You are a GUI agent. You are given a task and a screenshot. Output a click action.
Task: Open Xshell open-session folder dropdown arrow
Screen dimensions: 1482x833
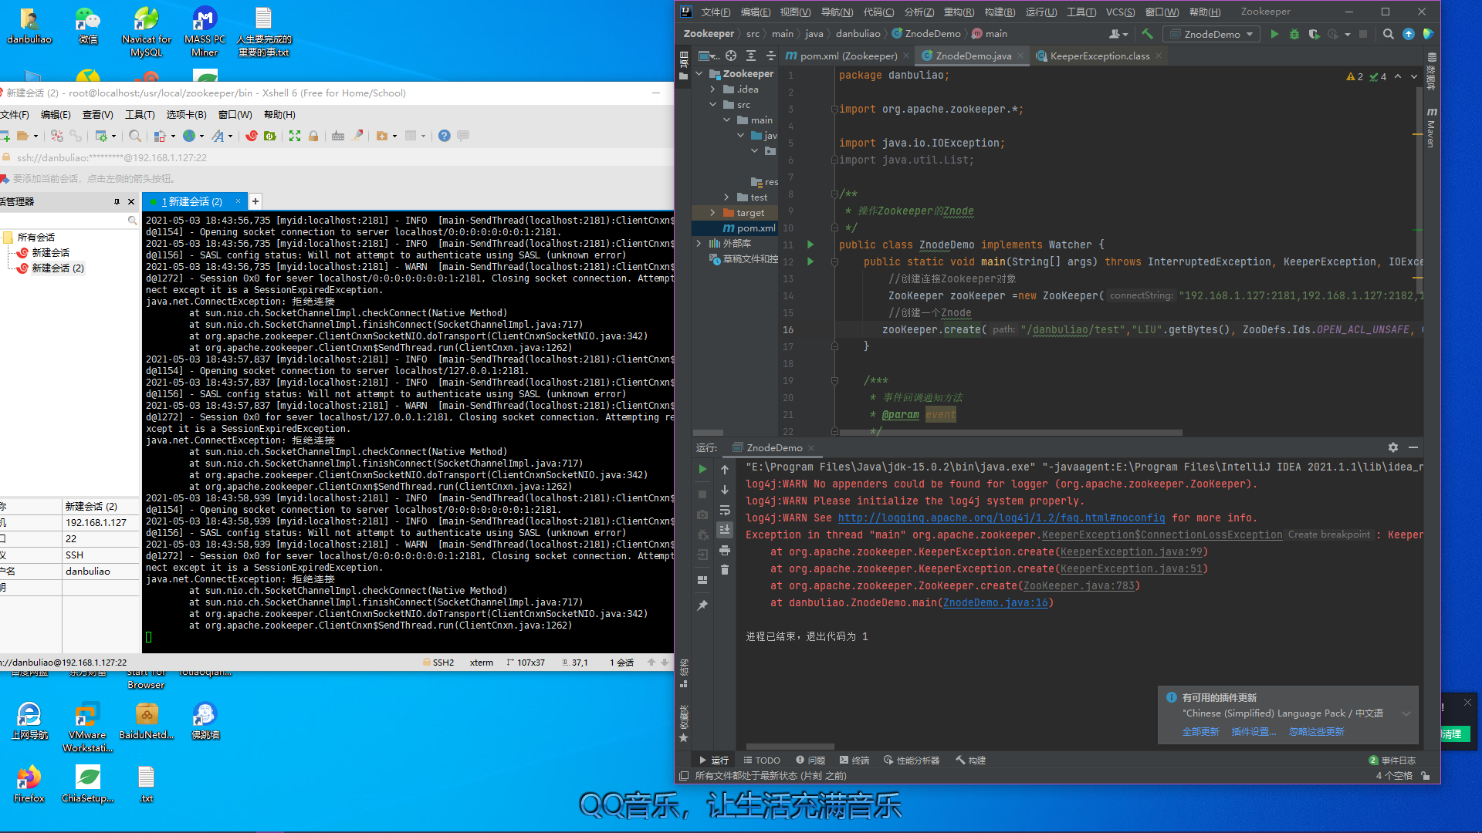point(36,136)
